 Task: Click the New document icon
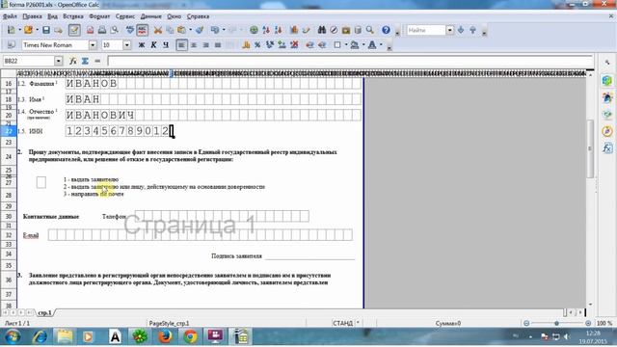click(x=11, y=30)
